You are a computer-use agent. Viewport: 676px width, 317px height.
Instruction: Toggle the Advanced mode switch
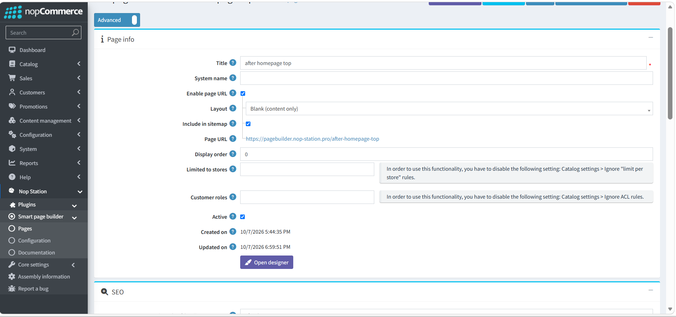117,20
